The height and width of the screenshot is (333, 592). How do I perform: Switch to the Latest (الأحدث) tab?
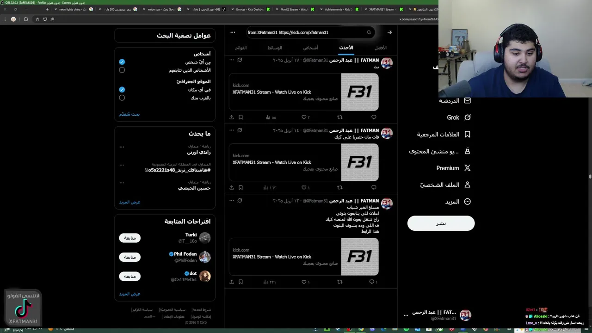click(x=346, y=48)
